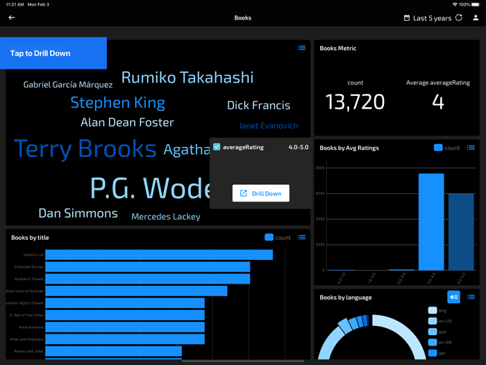Select the Agatha author tag

coord(187,150)
